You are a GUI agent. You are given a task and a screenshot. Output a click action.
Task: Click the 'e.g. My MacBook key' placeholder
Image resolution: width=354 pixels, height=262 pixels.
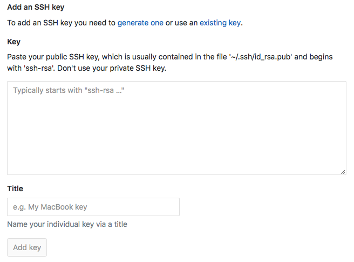[x=50, y=207]
